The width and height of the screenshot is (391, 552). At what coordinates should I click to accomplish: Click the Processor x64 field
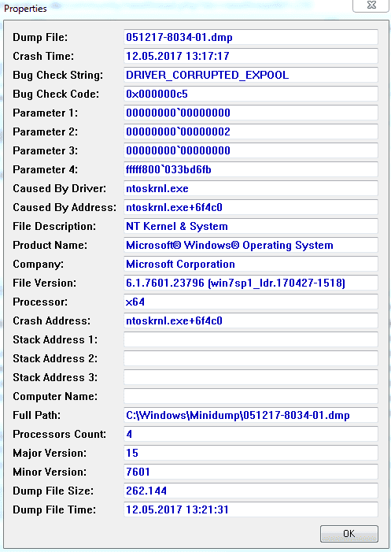(251, 302)
